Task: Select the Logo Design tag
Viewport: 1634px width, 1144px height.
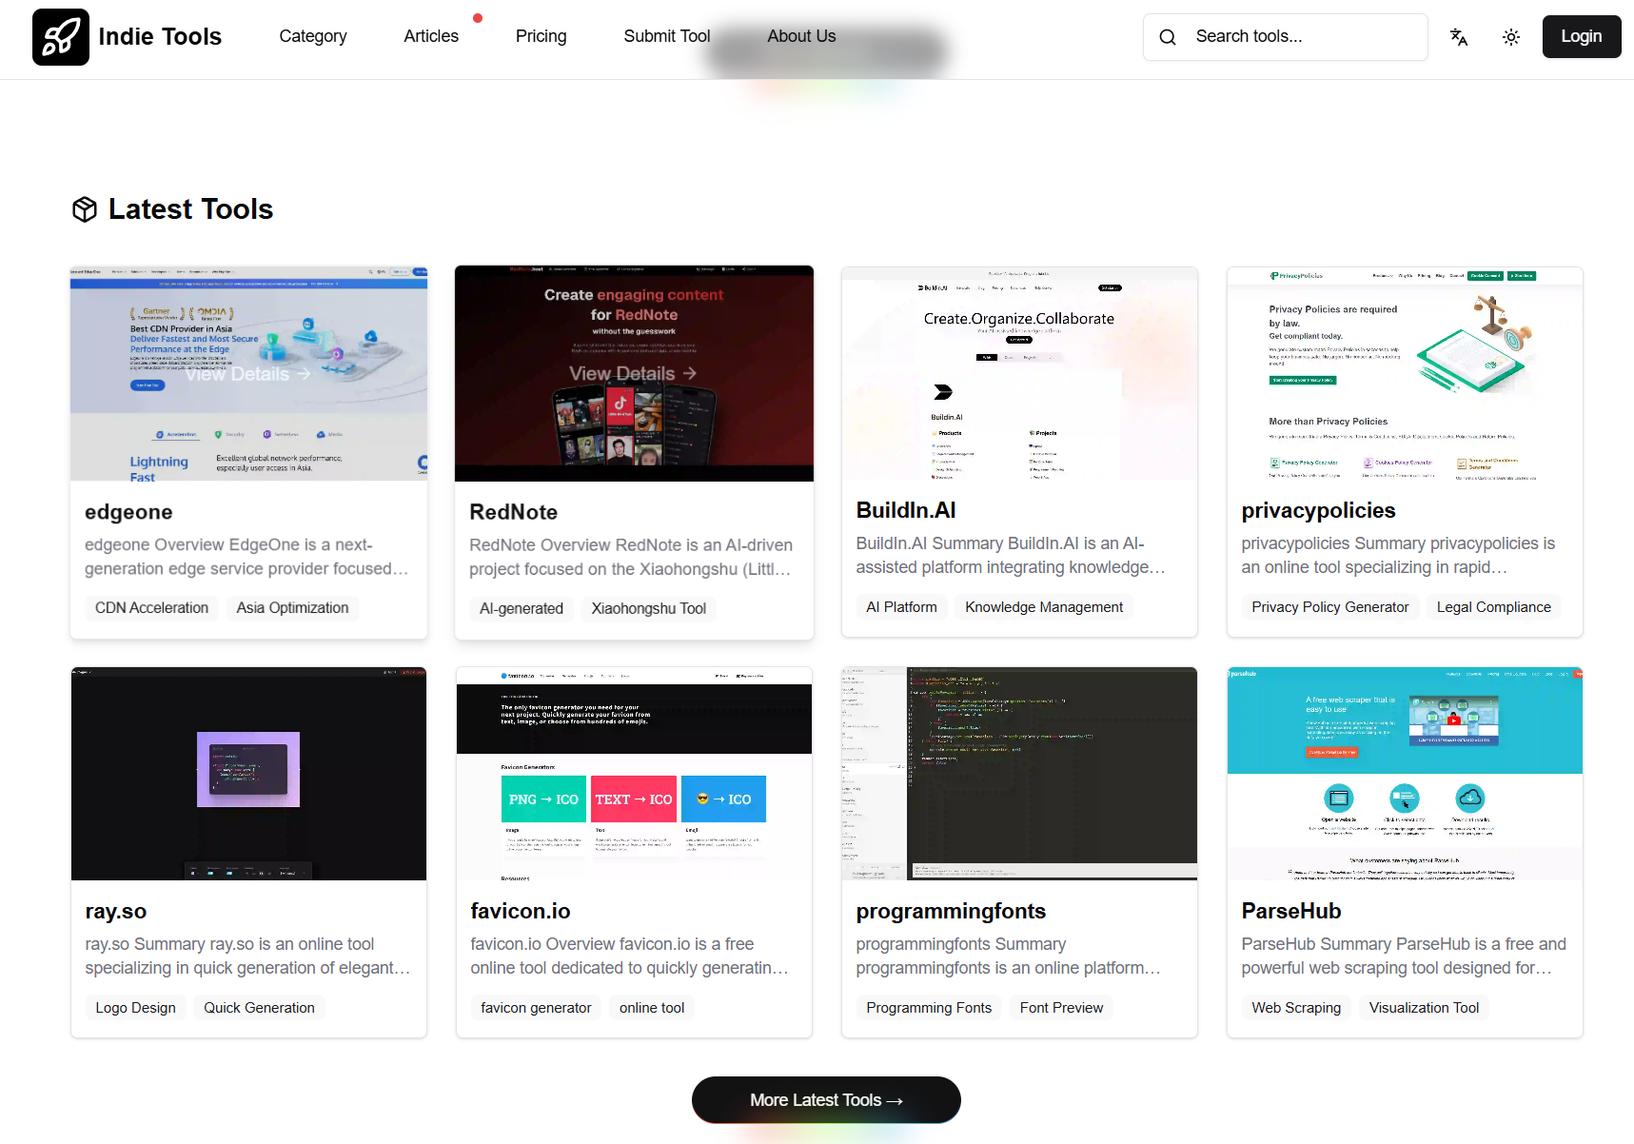Action: [x=135, y=1008]
